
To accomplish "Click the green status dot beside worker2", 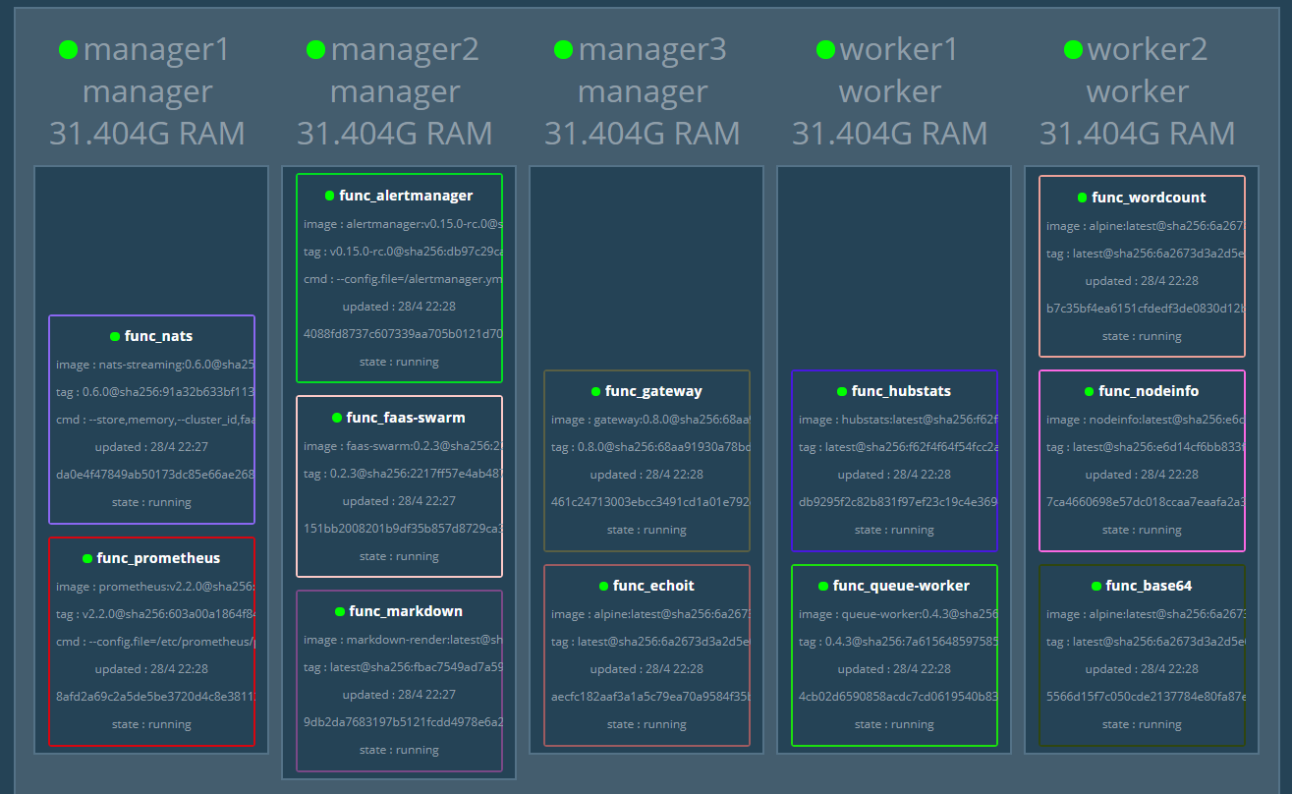I will pos(1073,49).
